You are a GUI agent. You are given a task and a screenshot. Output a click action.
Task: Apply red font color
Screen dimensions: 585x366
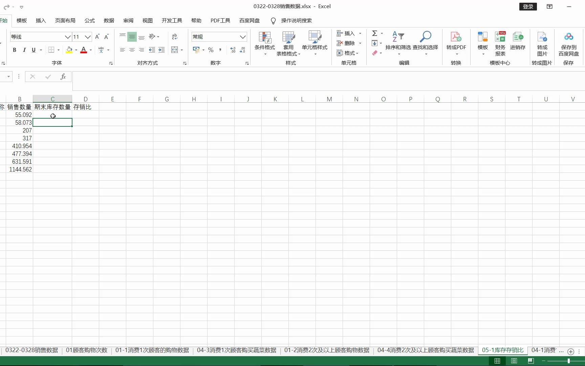[x=84, y=50]
